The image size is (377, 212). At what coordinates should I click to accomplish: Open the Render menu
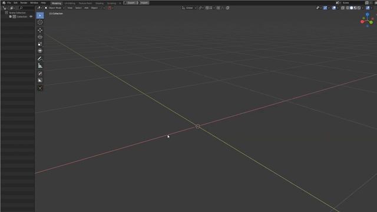click(24, 3)
